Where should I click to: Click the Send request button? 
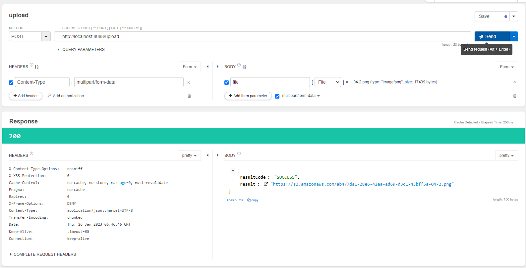[x=492, y=36]
